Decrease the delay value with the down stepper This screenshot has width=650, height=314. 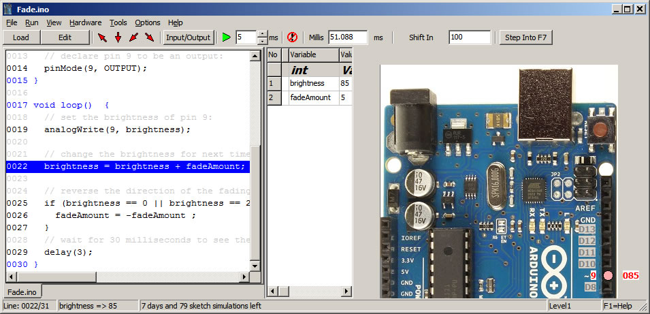tap(263, 41)
